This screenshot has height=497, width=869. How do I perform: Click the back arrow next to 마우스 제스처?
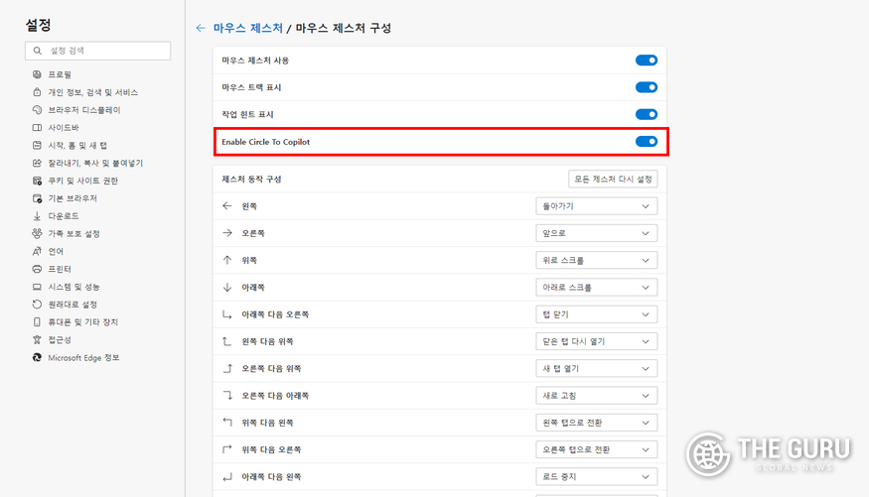click(201, 29)
